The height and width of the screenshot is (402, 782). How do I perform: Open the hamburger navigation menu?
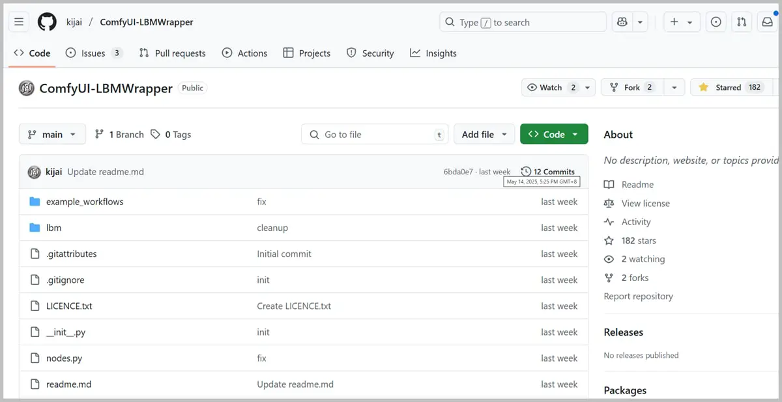[19, 22]
